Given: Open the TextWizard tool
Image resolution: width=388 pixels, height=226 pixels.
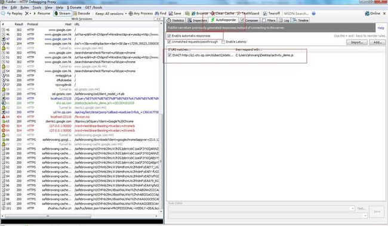Looking at the screenshot, I should pos(248,13).
